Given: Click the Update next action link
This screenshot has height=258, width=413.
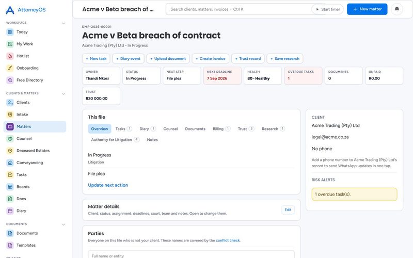Looking at the screenshot, I should (108, 185).
